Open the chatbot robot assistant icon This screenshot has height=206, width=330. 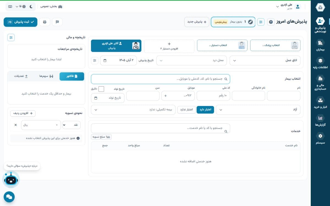(x=11, y=180)
